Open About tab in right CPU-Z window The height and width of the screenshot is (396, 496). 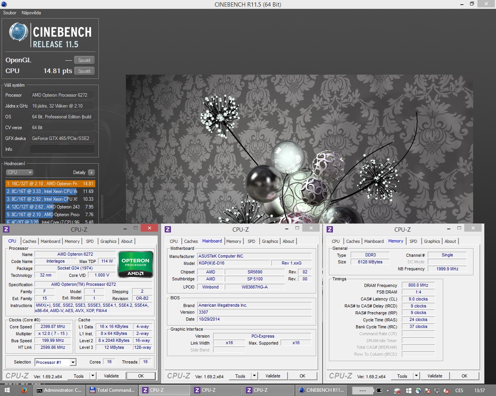(450, 241)
